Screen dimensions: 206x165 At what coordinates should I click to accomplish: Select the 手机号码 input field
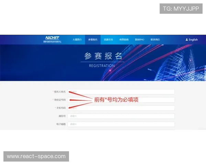click(x=121, y=108)
